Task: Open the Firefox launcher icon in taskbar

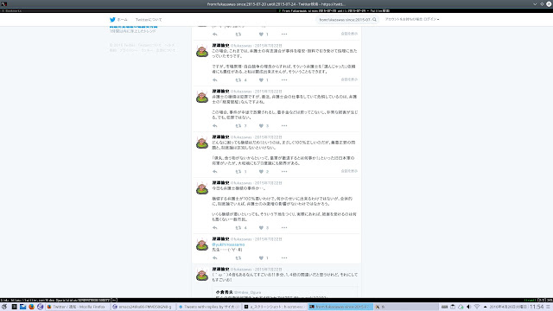Action: pos(31,307)
